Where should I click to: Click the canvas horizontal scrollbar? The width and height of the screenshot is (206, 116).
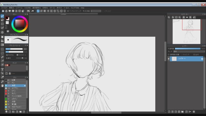[106, 112]
